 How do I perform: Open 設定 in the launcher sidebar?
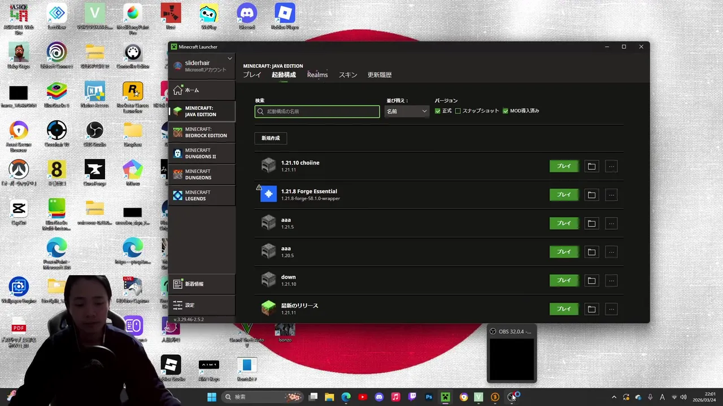(202, 305)
